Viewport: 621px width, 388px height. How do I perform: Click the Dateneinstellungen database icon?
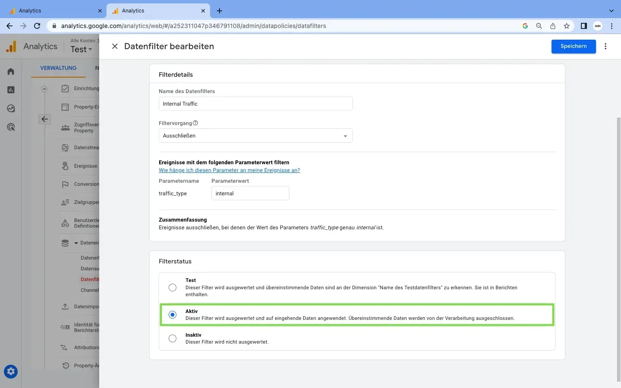(65, 243)
